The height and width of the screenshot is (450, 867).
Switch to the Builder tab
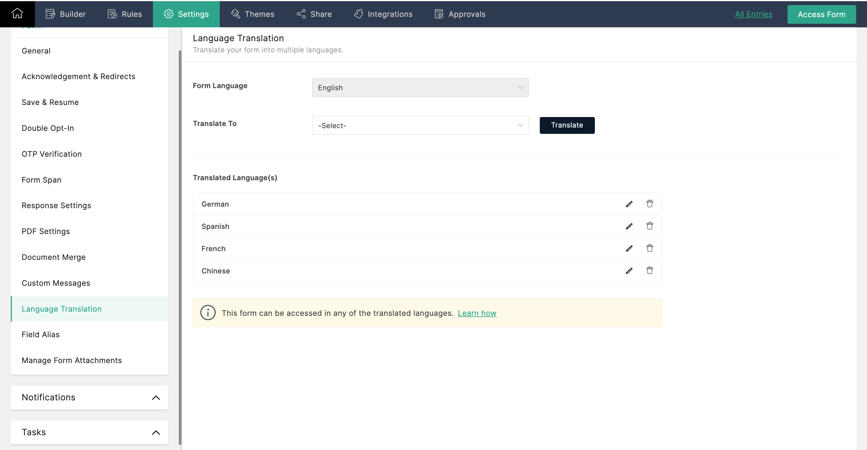66,14
